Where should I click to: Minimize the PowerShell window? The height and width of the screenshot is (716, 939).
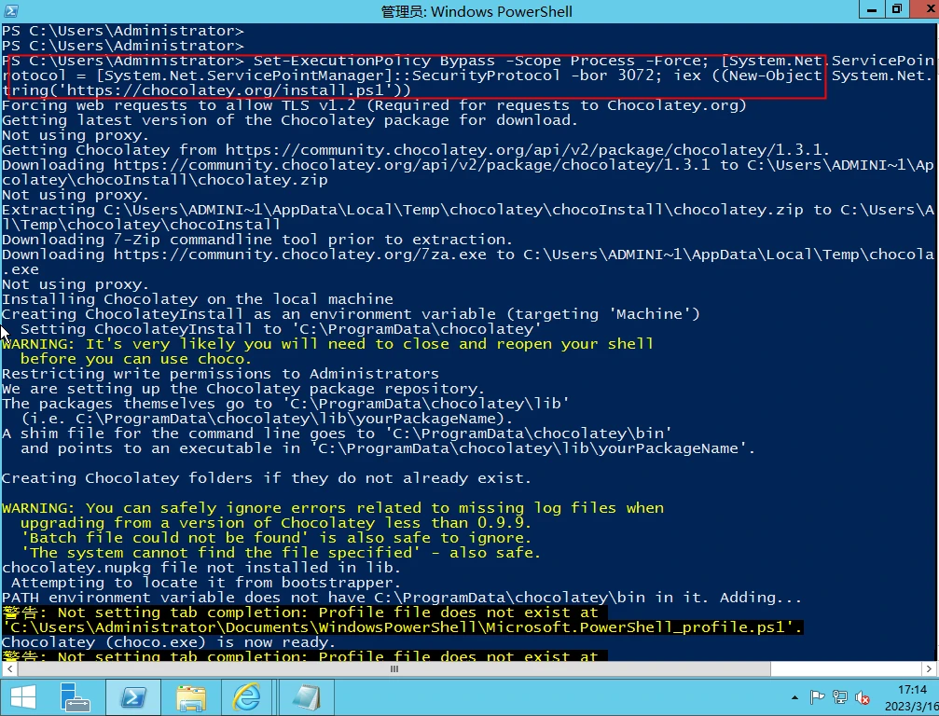coord(872,9)
